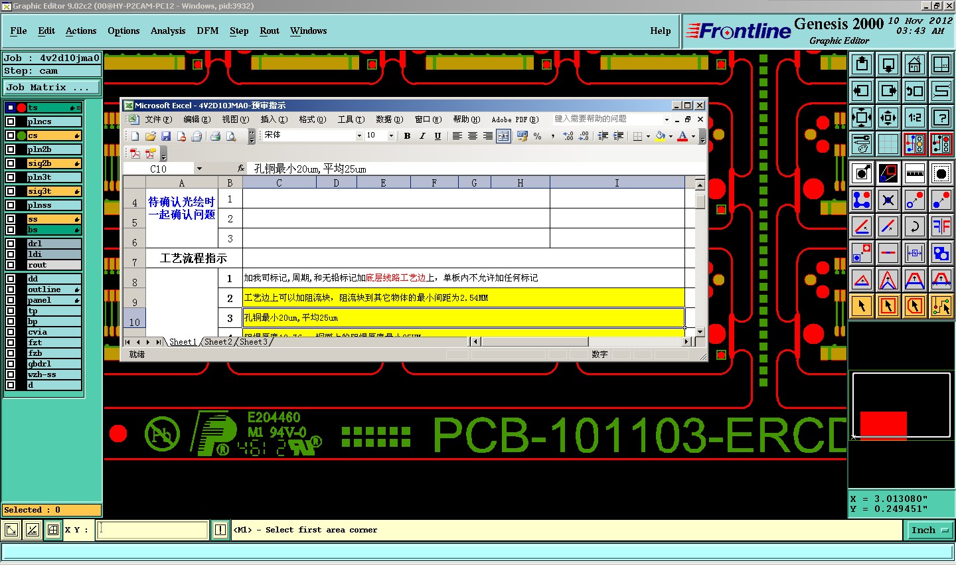Toggle the checkbox for the gbdrl layer
This screenshot has height=565, width=956.
11,364
